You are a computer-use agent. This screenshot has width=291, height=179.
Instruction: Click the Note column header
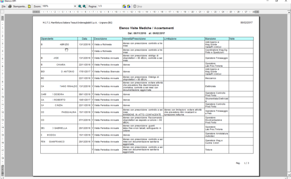coord(241,39)
